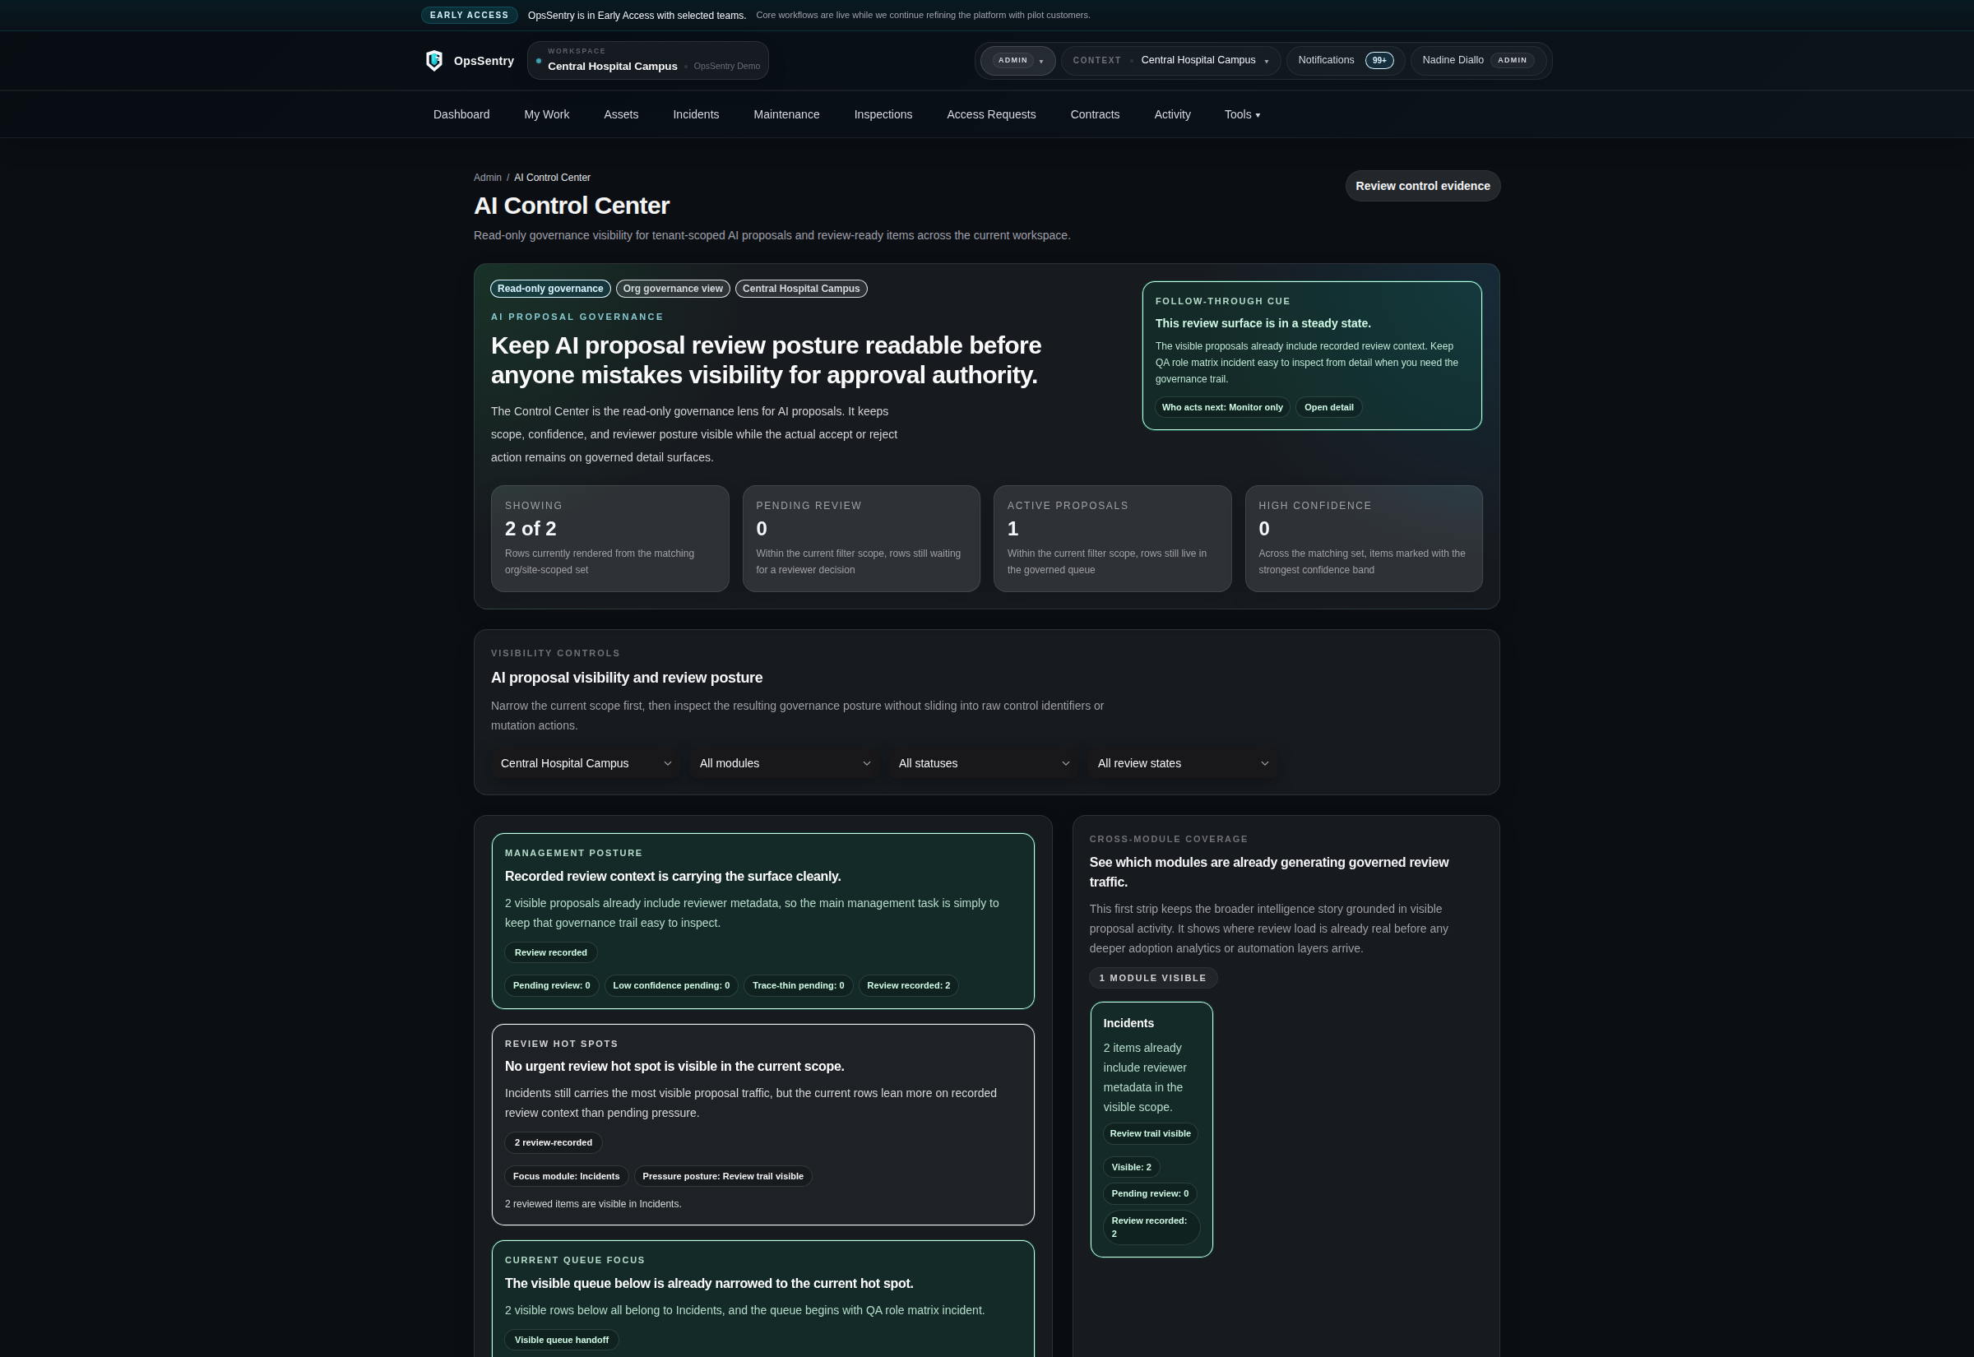The width and height of the screenshot is (1974, 1357).
Task: Switch to the Incidents section
Action: tap(695, 114)
